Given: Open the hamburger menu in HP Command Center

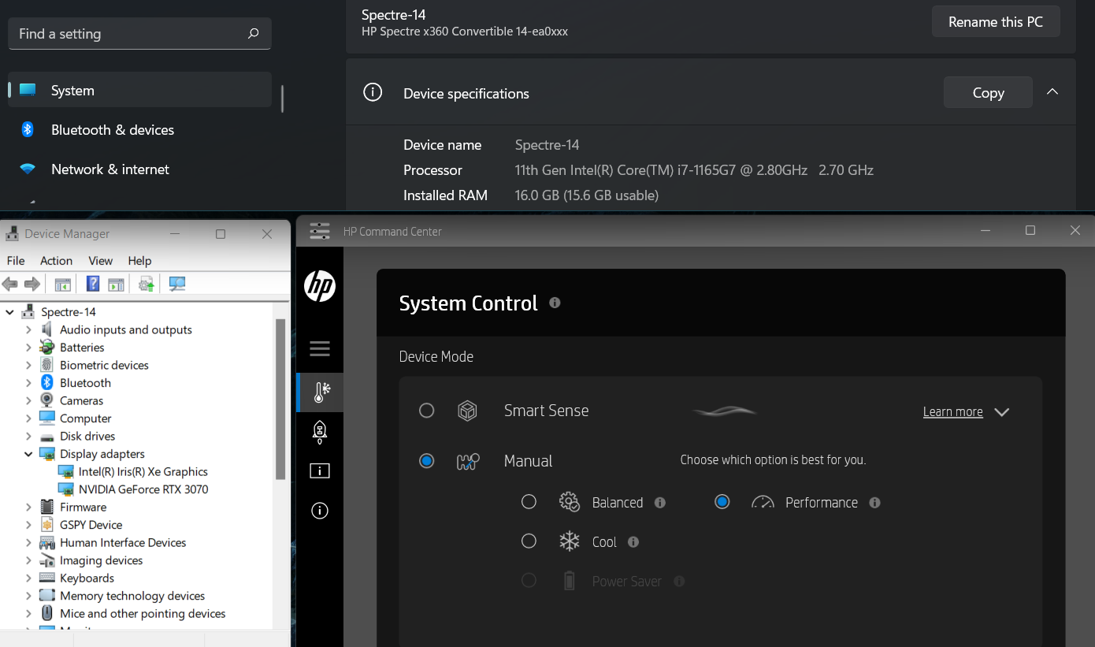Looking at the screenshot, I should click(x=319, y=348).
